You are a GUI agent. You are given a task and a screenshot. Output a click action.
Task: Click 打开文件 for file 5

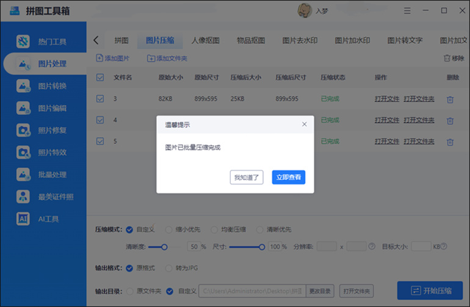tap(387, 141)
